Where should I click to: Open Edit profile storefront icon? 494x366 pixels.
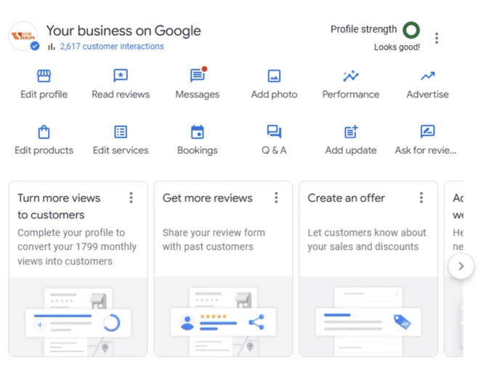44,76
